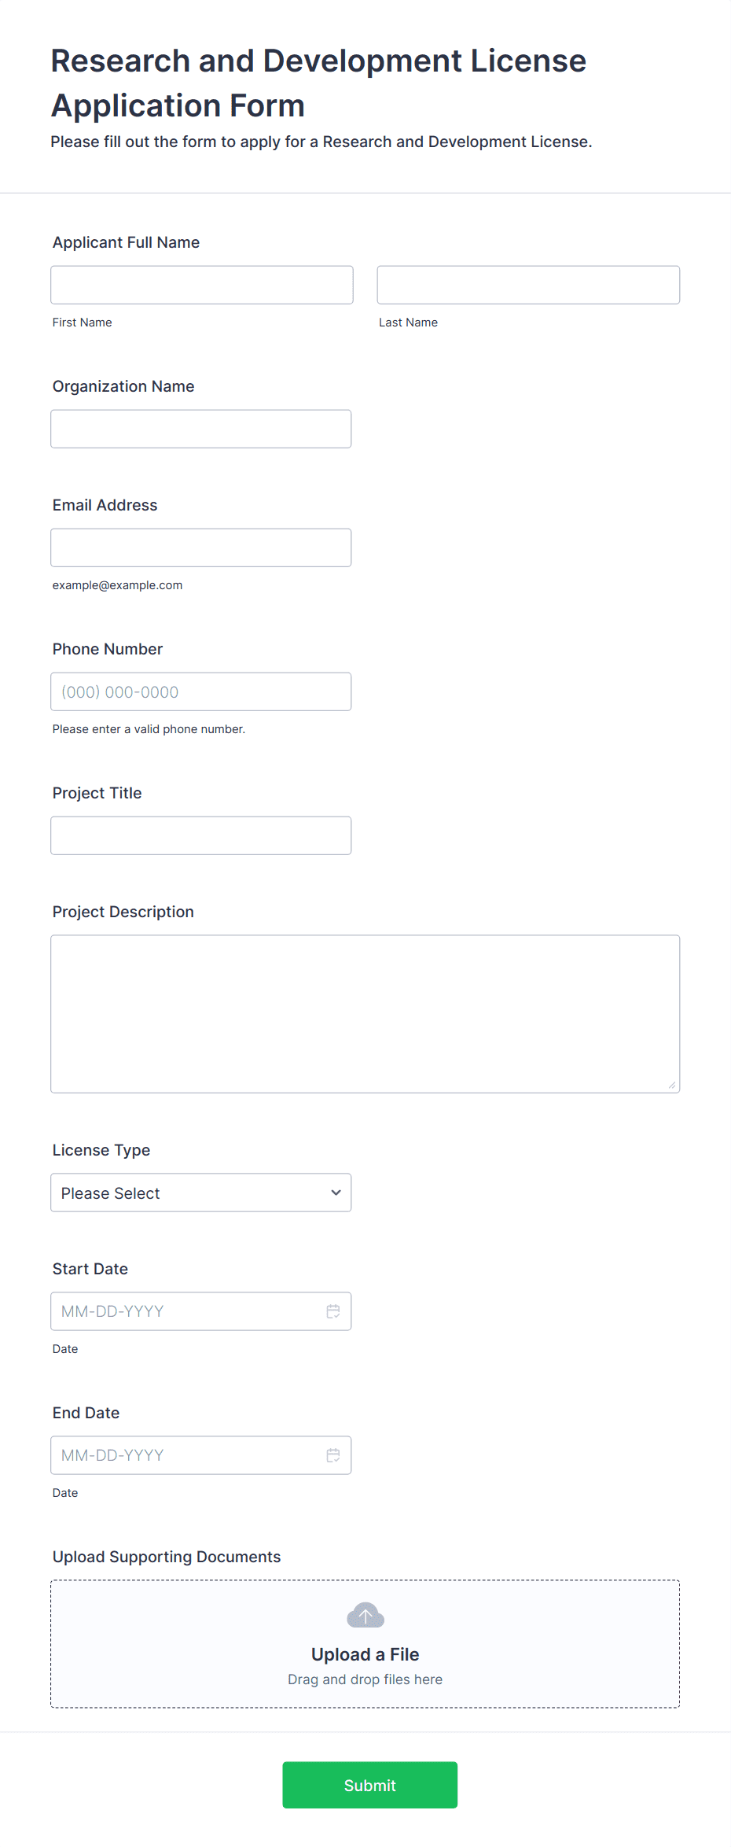Click the Start Date MM-DD-YYYY field

pos(201,1311)
